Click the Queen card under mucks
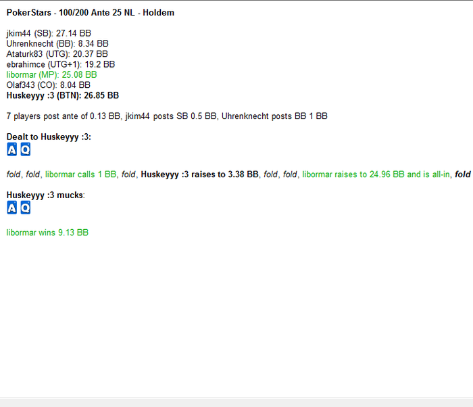Viewport: 473px width, 407px height. point(26,208)
